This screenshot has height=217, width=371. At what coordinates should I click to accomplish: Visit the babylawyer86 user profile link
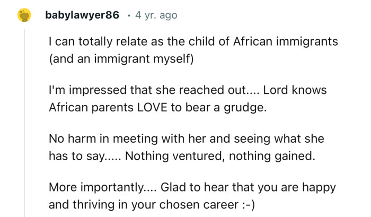pyautogui.click(x=82, y=15)
